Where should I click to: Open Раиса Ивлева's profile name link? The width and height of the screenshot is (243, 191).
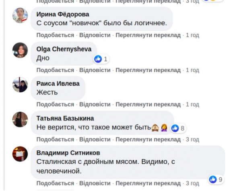click(58, 83)
